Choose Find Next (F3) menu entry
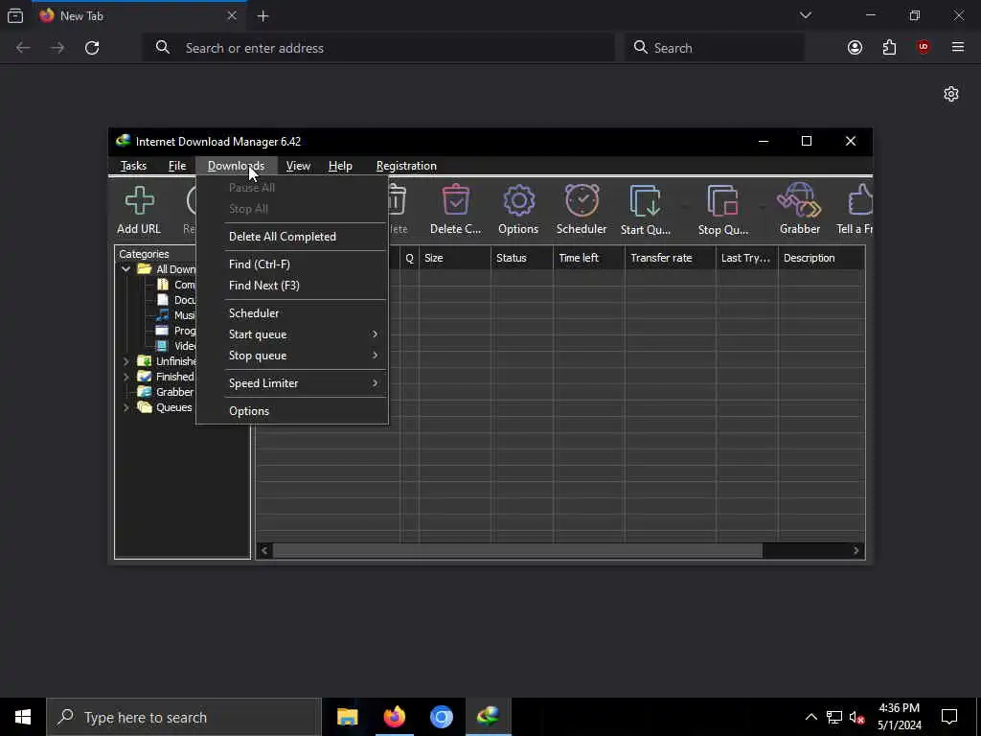 pos(292,286)
